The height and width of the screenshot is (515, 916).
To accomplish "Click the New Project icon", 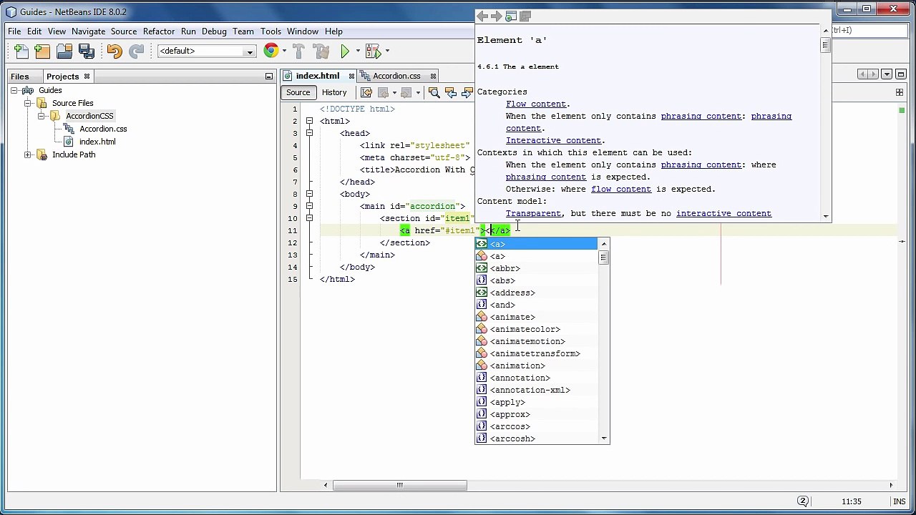I will pos(42,51).
